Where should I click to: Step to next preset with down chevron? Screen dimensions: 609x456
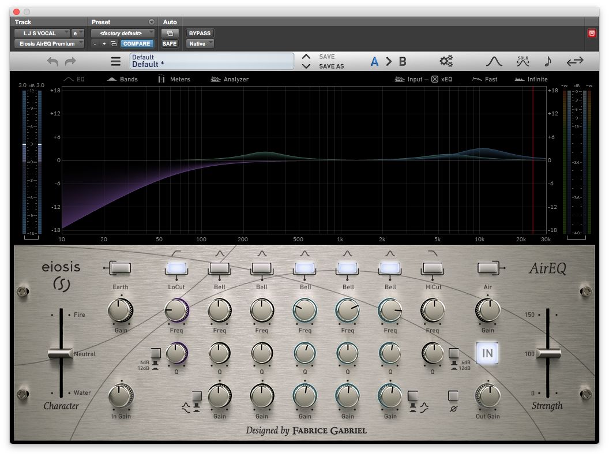pos(306,66)
